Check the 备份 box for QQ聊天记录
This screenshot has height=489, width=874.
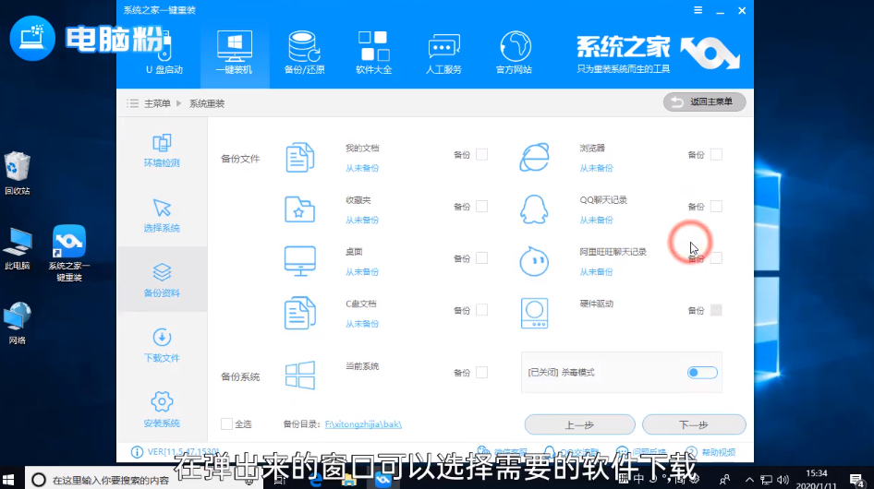(716, 206)
